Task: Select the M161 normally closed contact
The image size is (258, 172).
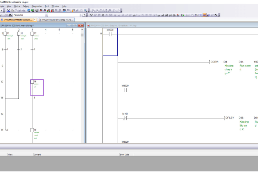Action: (x=125, y=118)
